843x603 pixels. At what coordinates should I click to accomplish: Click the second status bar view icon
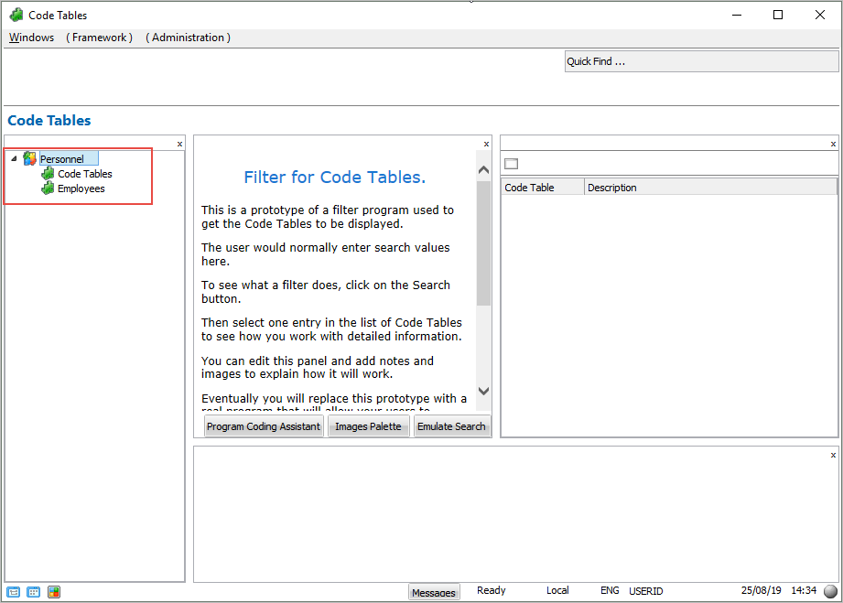coord(34,592)
